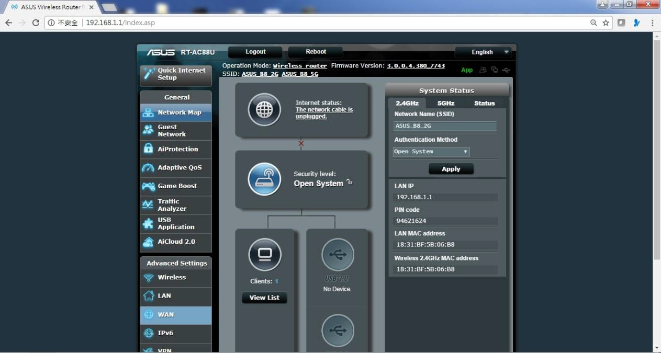Switch to the Status tab
Image resolution: width=661 pixels, height=353 pixels.
point(485,103)
